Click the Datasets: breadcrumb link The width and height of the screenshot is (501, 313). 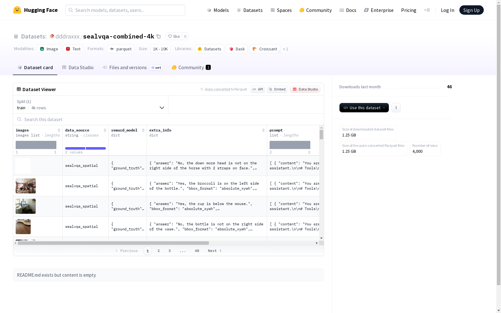click(x=34, y=36)
